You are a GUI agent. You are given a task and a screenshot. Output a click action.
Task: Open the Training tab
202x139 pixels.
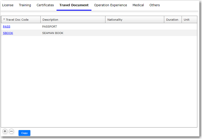coord(25,5)
